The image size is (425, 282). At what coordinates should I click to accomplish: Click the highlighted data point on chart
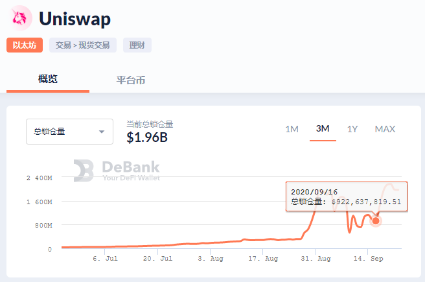click(x=376, y=221)
